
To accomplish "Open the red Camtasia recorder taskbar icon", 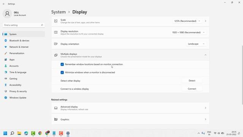I will pyautogui.click(x=61, y=133).
